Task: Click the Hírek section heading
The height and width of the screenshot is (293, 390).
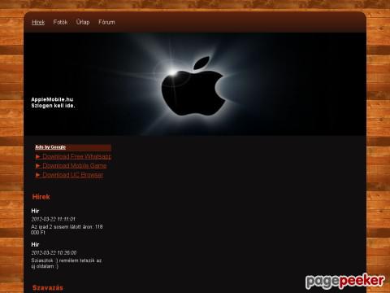Action: pos(41,197)
